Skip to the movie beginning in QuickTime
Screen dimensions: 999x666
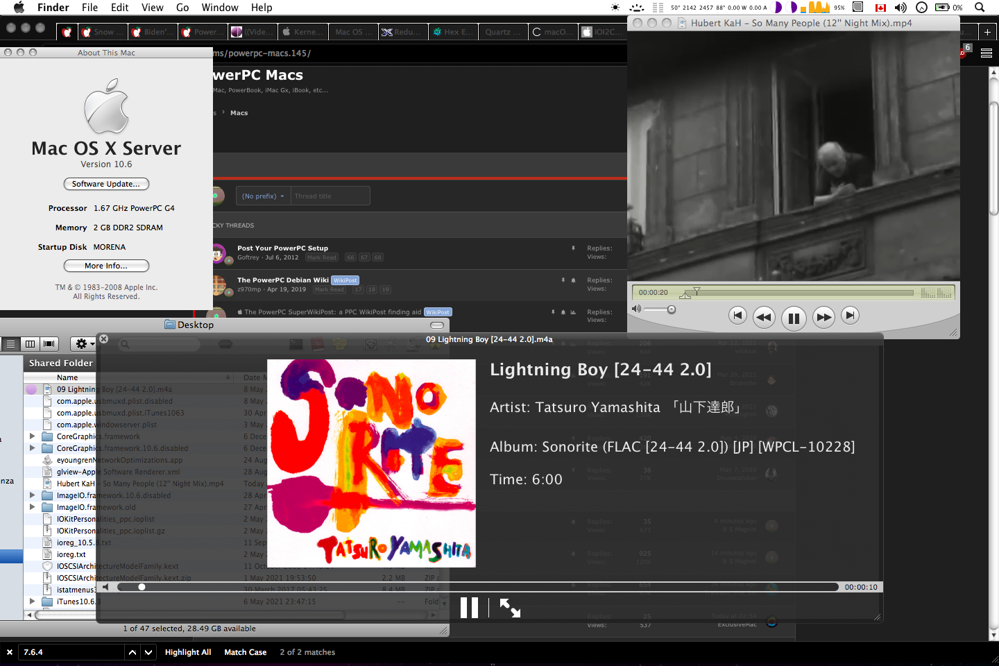click(737, 316)
